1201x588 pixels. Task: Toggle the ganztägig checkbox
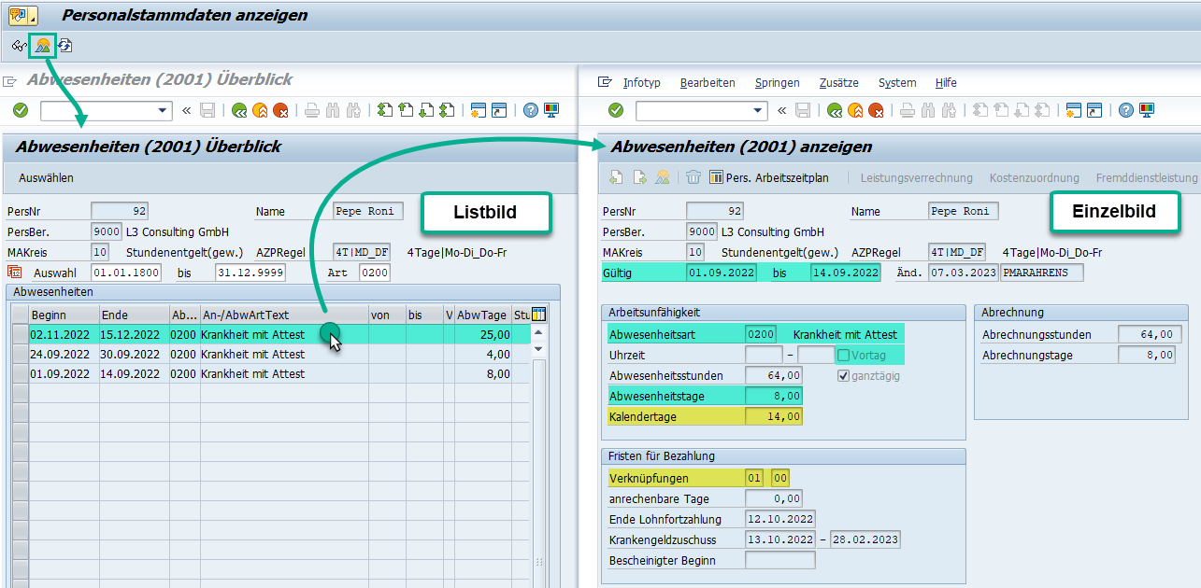pyautogui.click(x=844, y=376)
